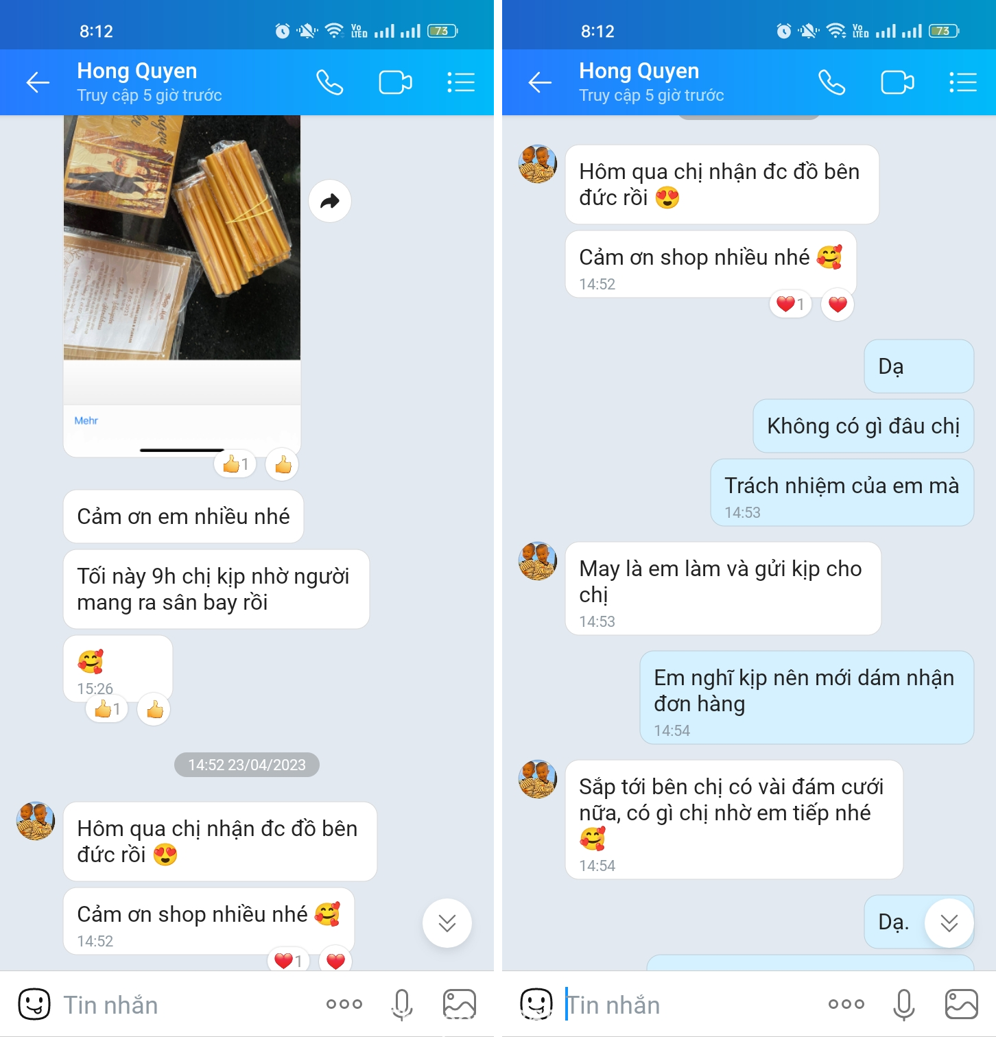Start voice call in left chat header

point(330,83)
